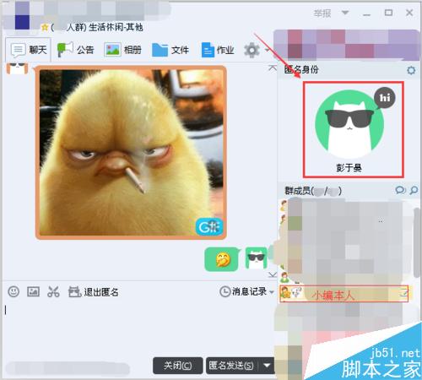Click the 匿名发送(S) send button
The height and width of the screenshot is (380, 422).
pyautogui.click(x=232, y=366)
